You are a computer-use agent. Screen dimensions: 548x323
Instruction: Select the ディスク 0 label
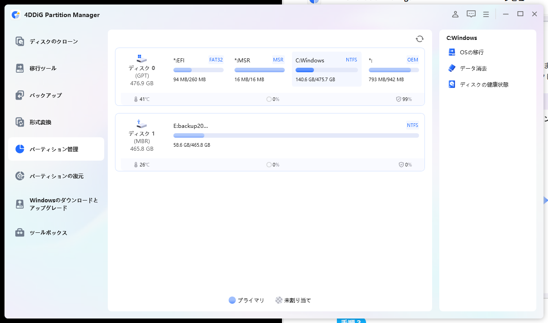[141, 68]
